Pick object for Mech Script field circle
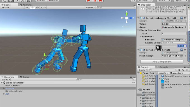The width and height of the screenshot is (190, 107). (186, 56)
